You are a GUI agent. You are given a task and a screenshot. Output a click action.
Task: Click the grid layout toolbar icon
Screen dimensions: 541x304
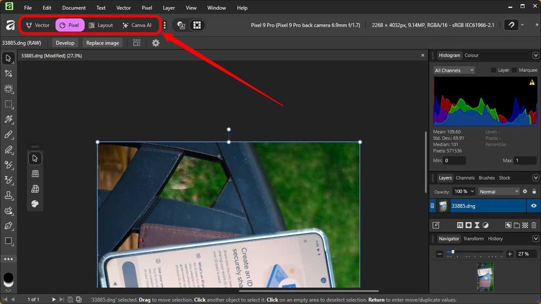coord(197,25)
